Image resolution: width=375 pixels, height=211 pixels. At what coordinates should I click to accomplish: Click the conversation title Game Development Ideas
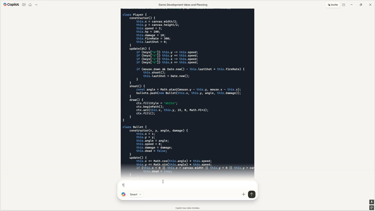[x=183, y=5]
